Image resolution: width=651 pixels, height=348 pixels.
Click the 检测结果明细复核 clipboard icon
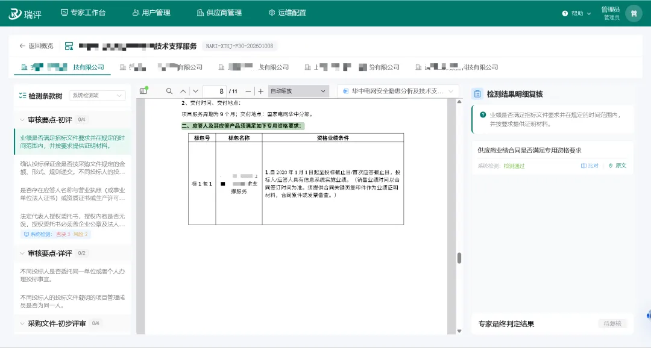[x=477, y=94]
